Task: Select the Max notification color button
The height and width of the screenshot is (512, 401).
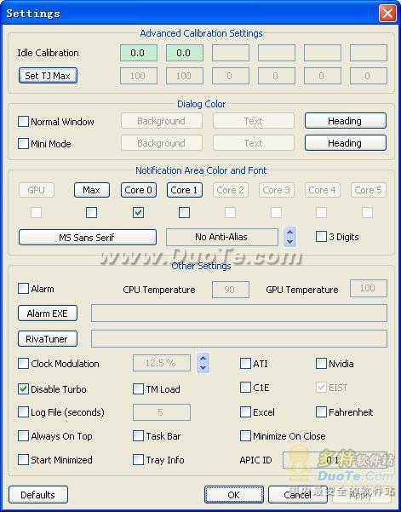Action: click(92, 190)
